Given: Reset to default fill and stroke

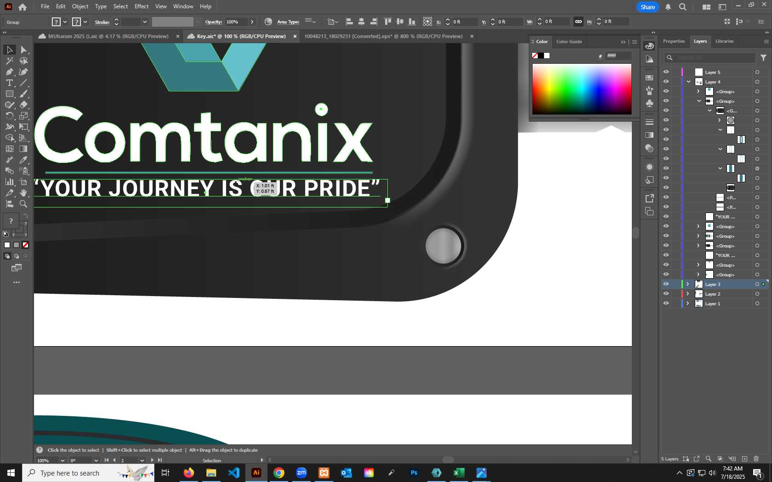Looking at the screenshot, I should pyautogui.click(x=6, y=234).
